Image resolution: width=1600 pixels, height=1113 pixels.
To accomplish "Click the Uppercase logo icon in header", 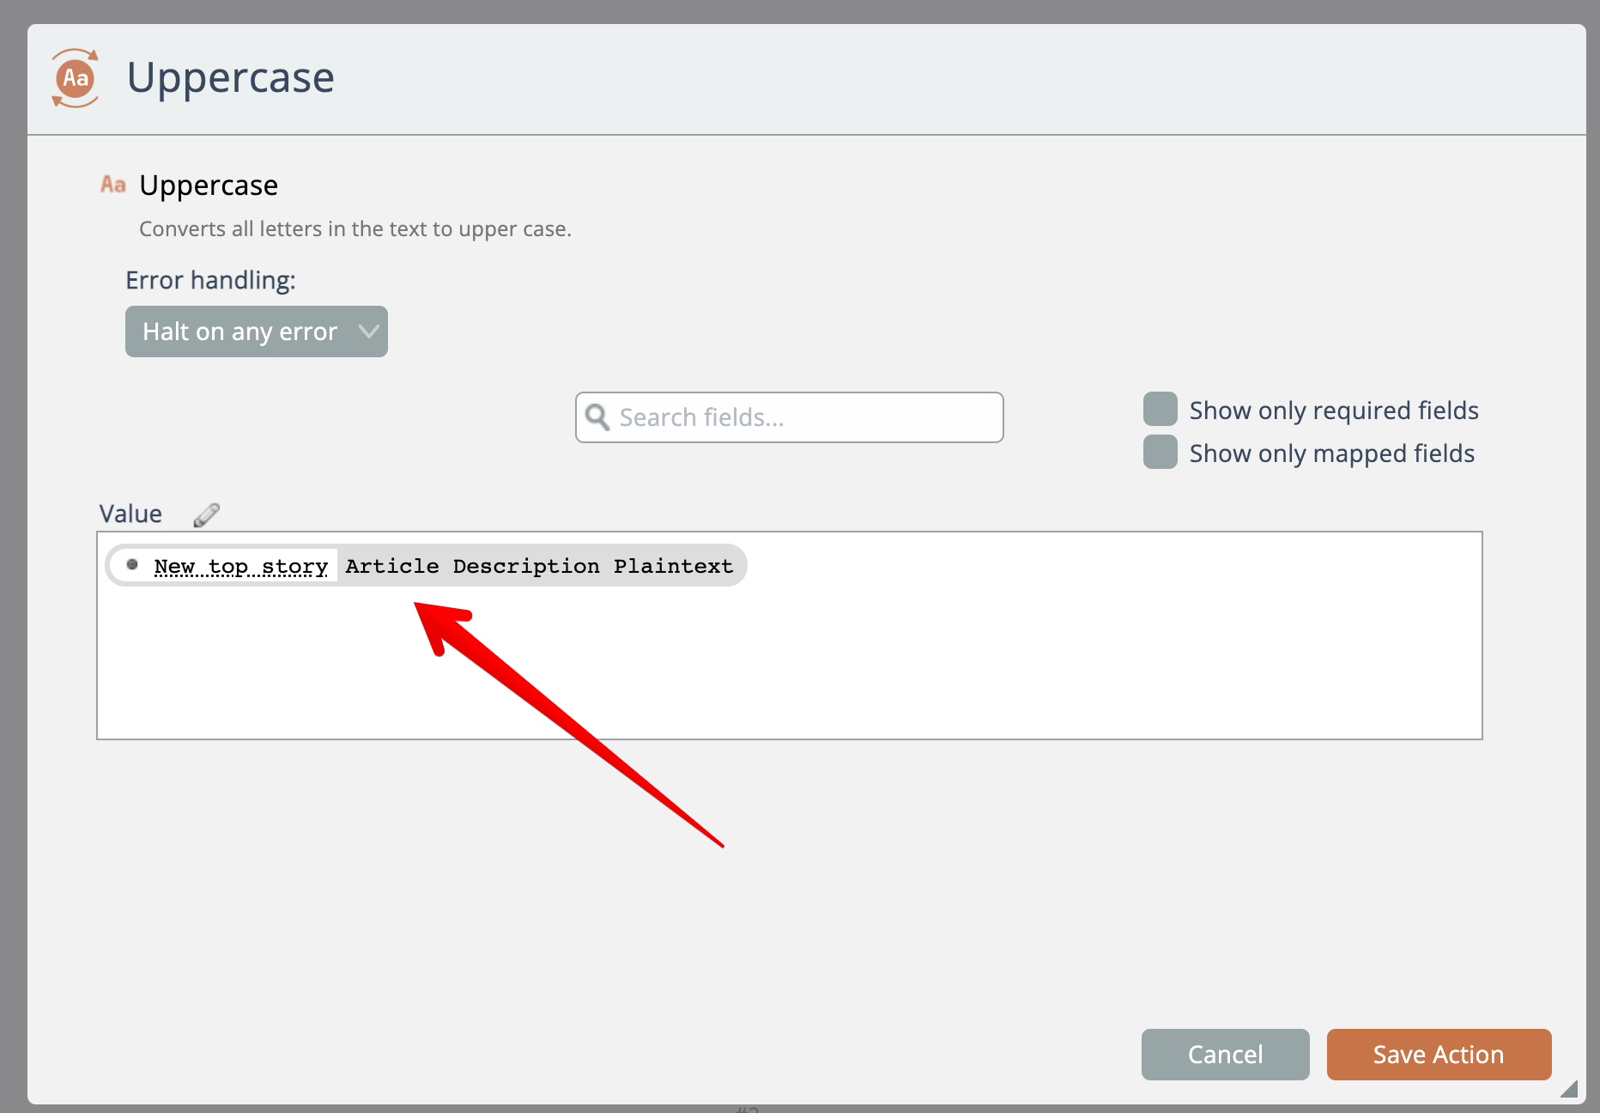I will point(76,78).
